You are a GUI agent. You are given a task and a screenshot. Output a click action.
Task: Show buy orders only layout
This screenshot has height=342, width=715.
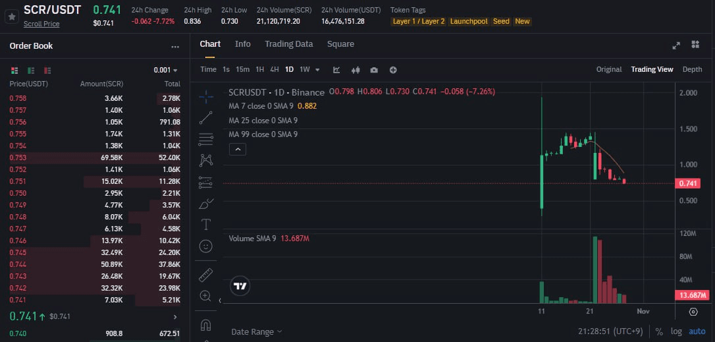[31, 71]
